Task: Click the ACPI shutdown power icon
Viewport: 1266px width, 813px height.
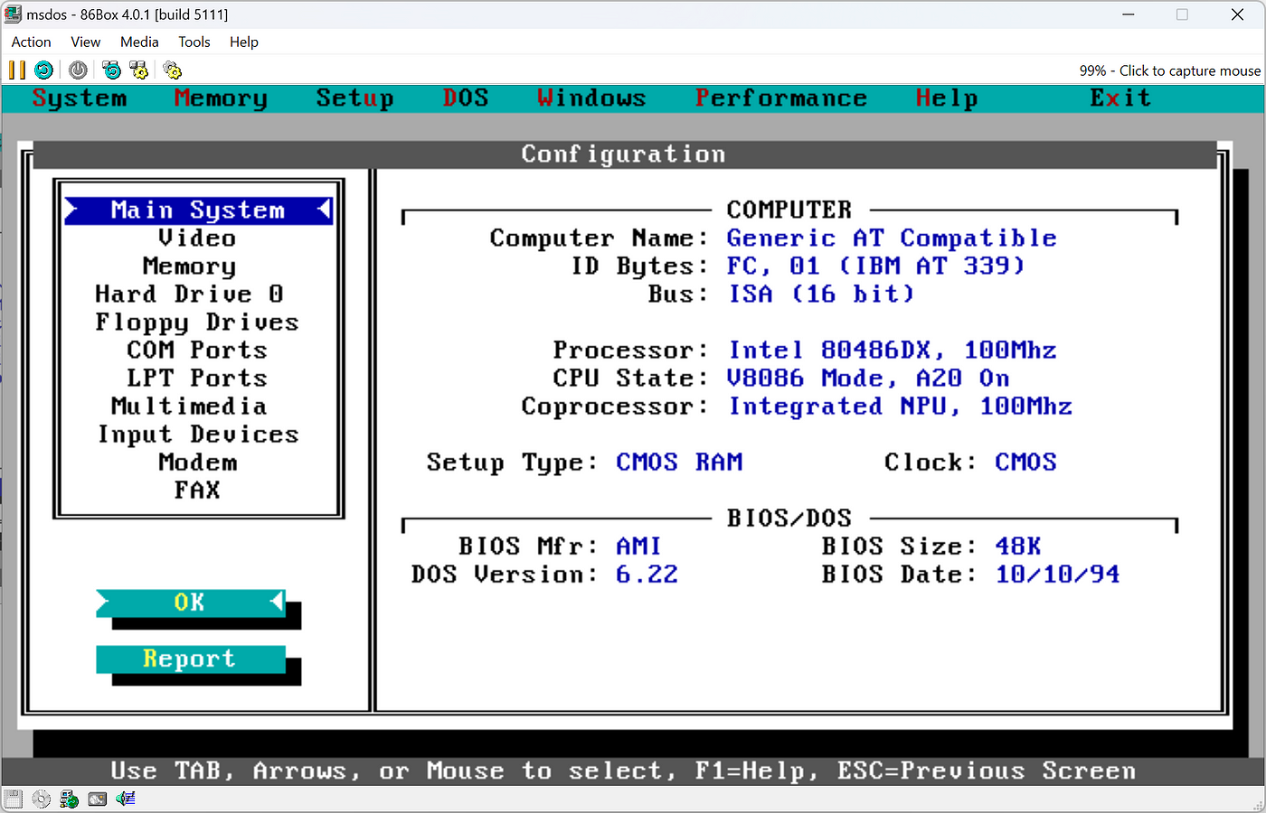Action: click(78, 70)
